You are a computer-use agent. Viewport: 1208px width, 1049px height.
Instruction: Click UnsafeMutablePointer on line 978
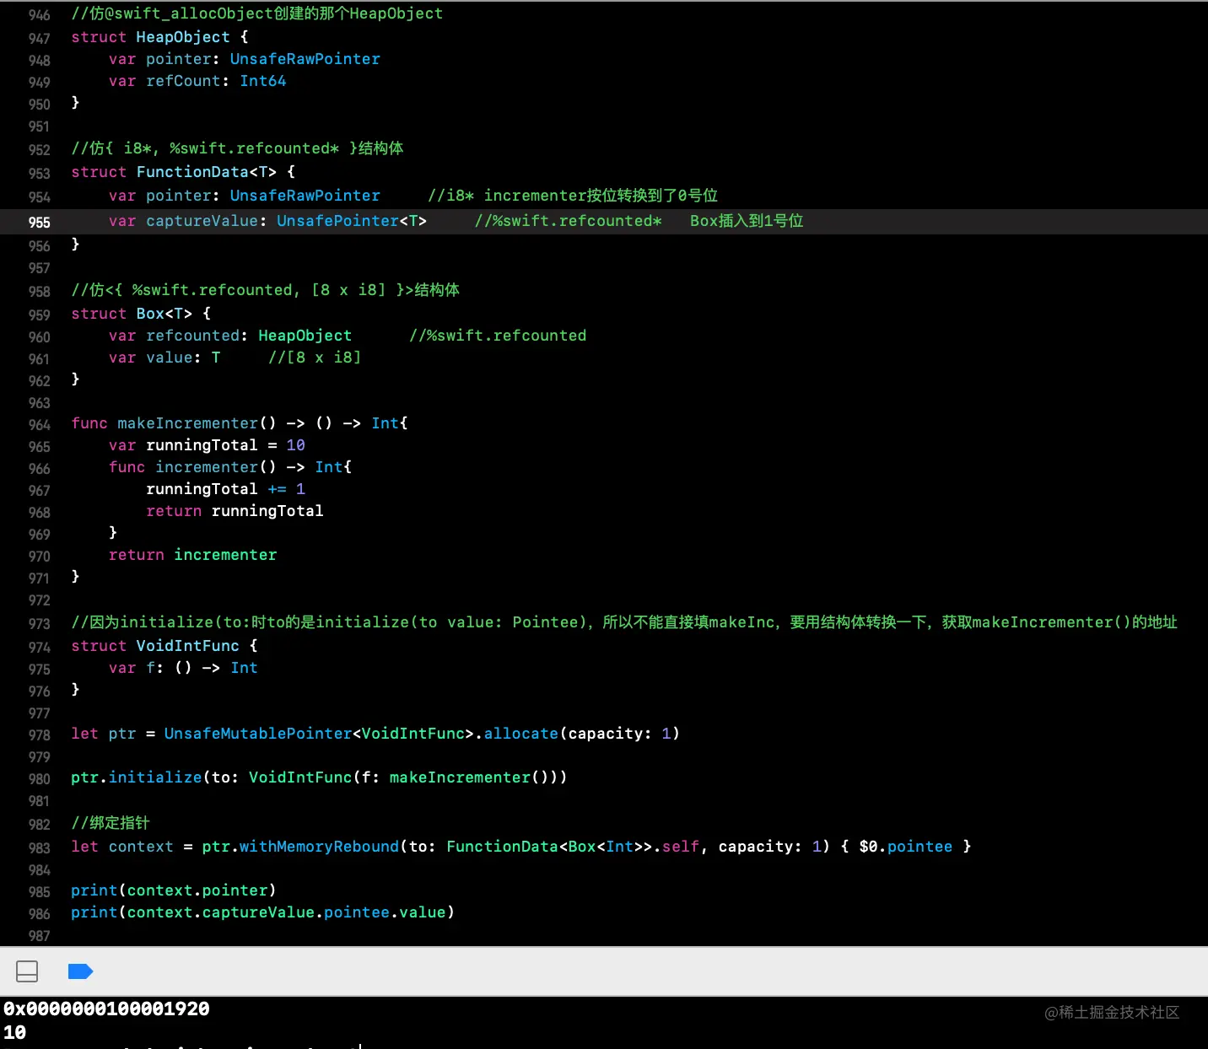click(x=258, y=734)
